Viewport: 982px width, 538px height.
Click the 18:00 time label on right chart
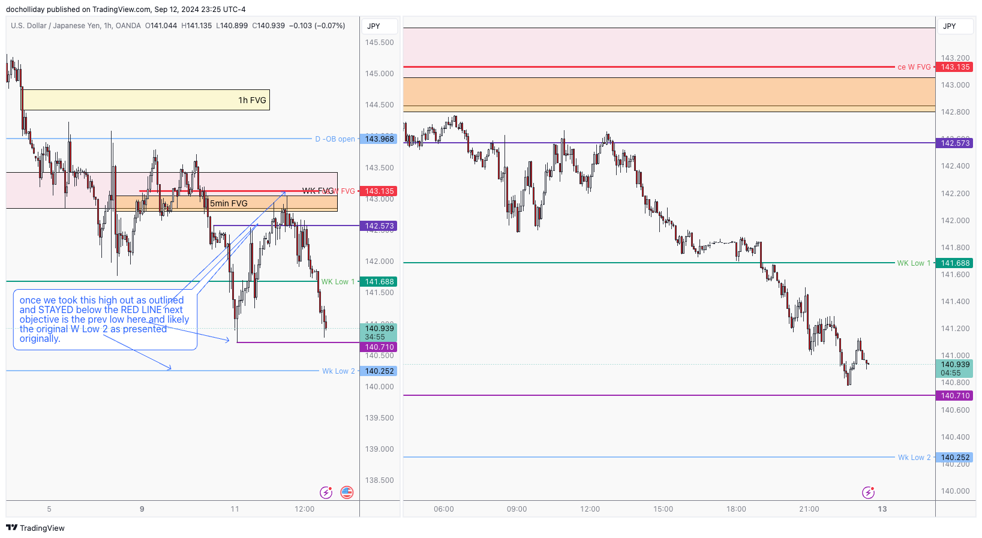pos(737,509)
